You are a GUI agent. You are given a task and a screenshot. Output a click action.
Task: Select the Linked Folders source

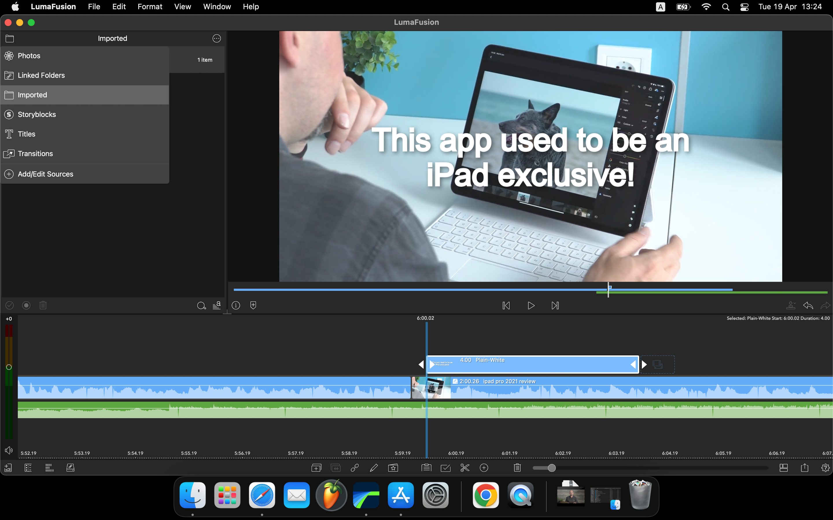click(85, 75)
